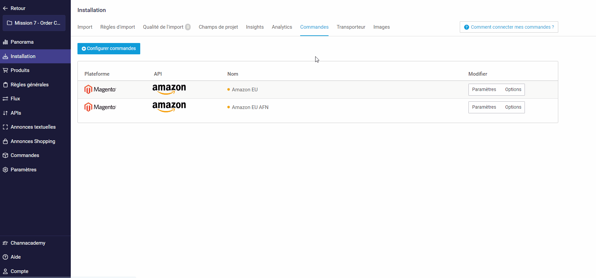
Task: Click the Aide question mark icon
Action: point(5,257)
